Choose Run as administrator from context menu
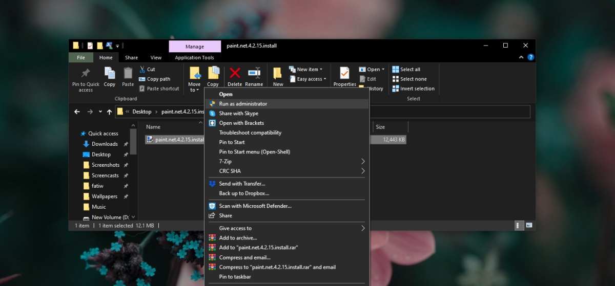Image resolution: width=615 pixels, height=286 pixels. (243, 104)
